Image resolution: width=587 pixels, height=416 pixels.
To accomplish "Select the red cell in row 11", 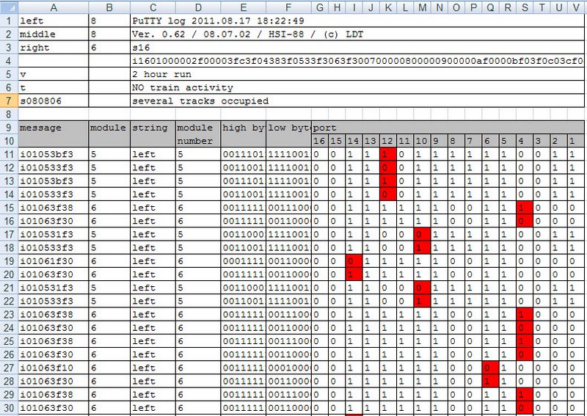I will [x=387, y=154].
